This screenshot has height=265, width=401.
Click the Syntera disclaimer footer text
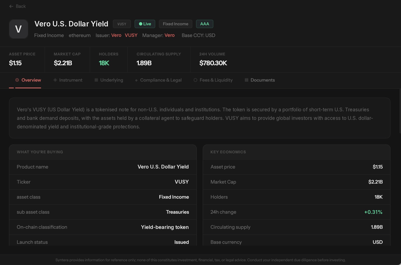[200, 260]
